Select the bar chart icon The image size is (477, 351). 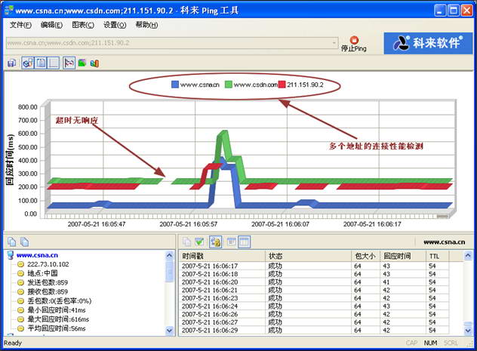click(x=94, y=63)
